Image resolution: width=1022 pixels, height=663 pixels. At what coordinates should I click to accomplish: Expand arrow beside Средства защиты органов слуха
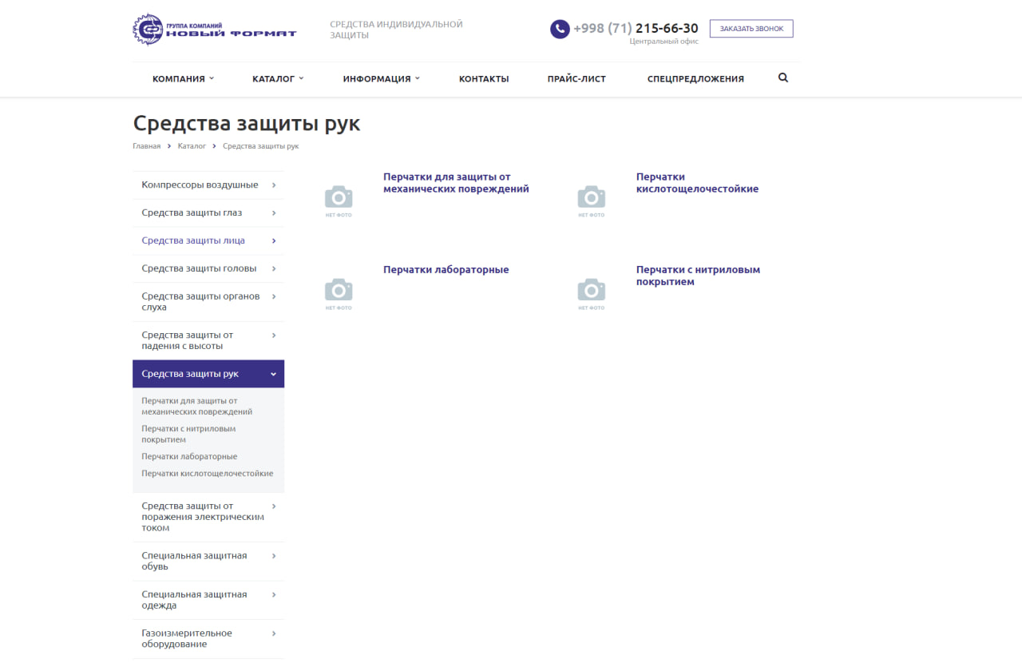click(x=274, y=296)
